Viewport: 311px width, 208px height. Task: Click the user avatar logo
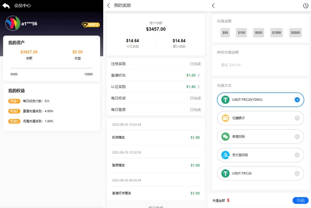pos(13,23)
